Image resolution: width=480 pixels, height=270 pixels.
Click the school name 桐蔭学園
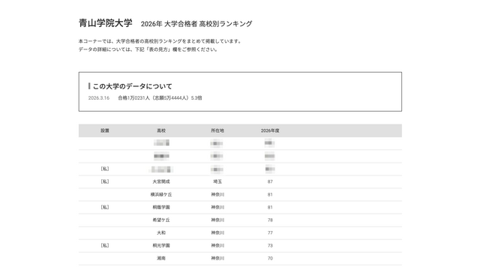pyautogui.click(x=161, y=208)
